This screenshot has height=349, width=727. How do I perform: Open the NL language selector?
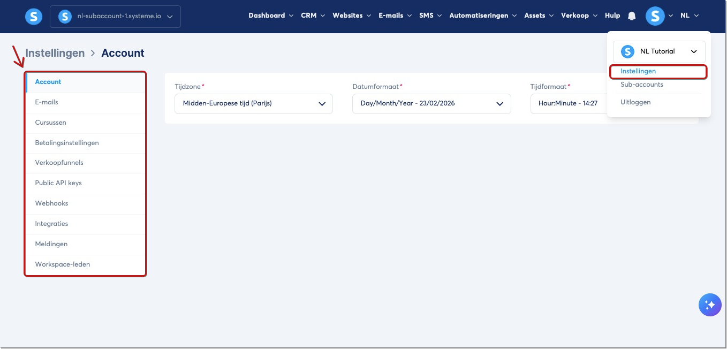(x=690, y=16)
